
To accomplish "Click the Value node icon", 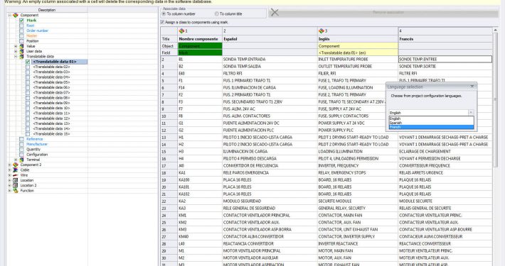I will (21, 46).
